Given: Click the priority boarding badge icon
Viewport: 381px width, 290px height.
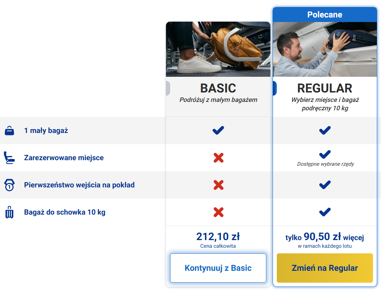Looking at the screenshot, I should point(9,185).
